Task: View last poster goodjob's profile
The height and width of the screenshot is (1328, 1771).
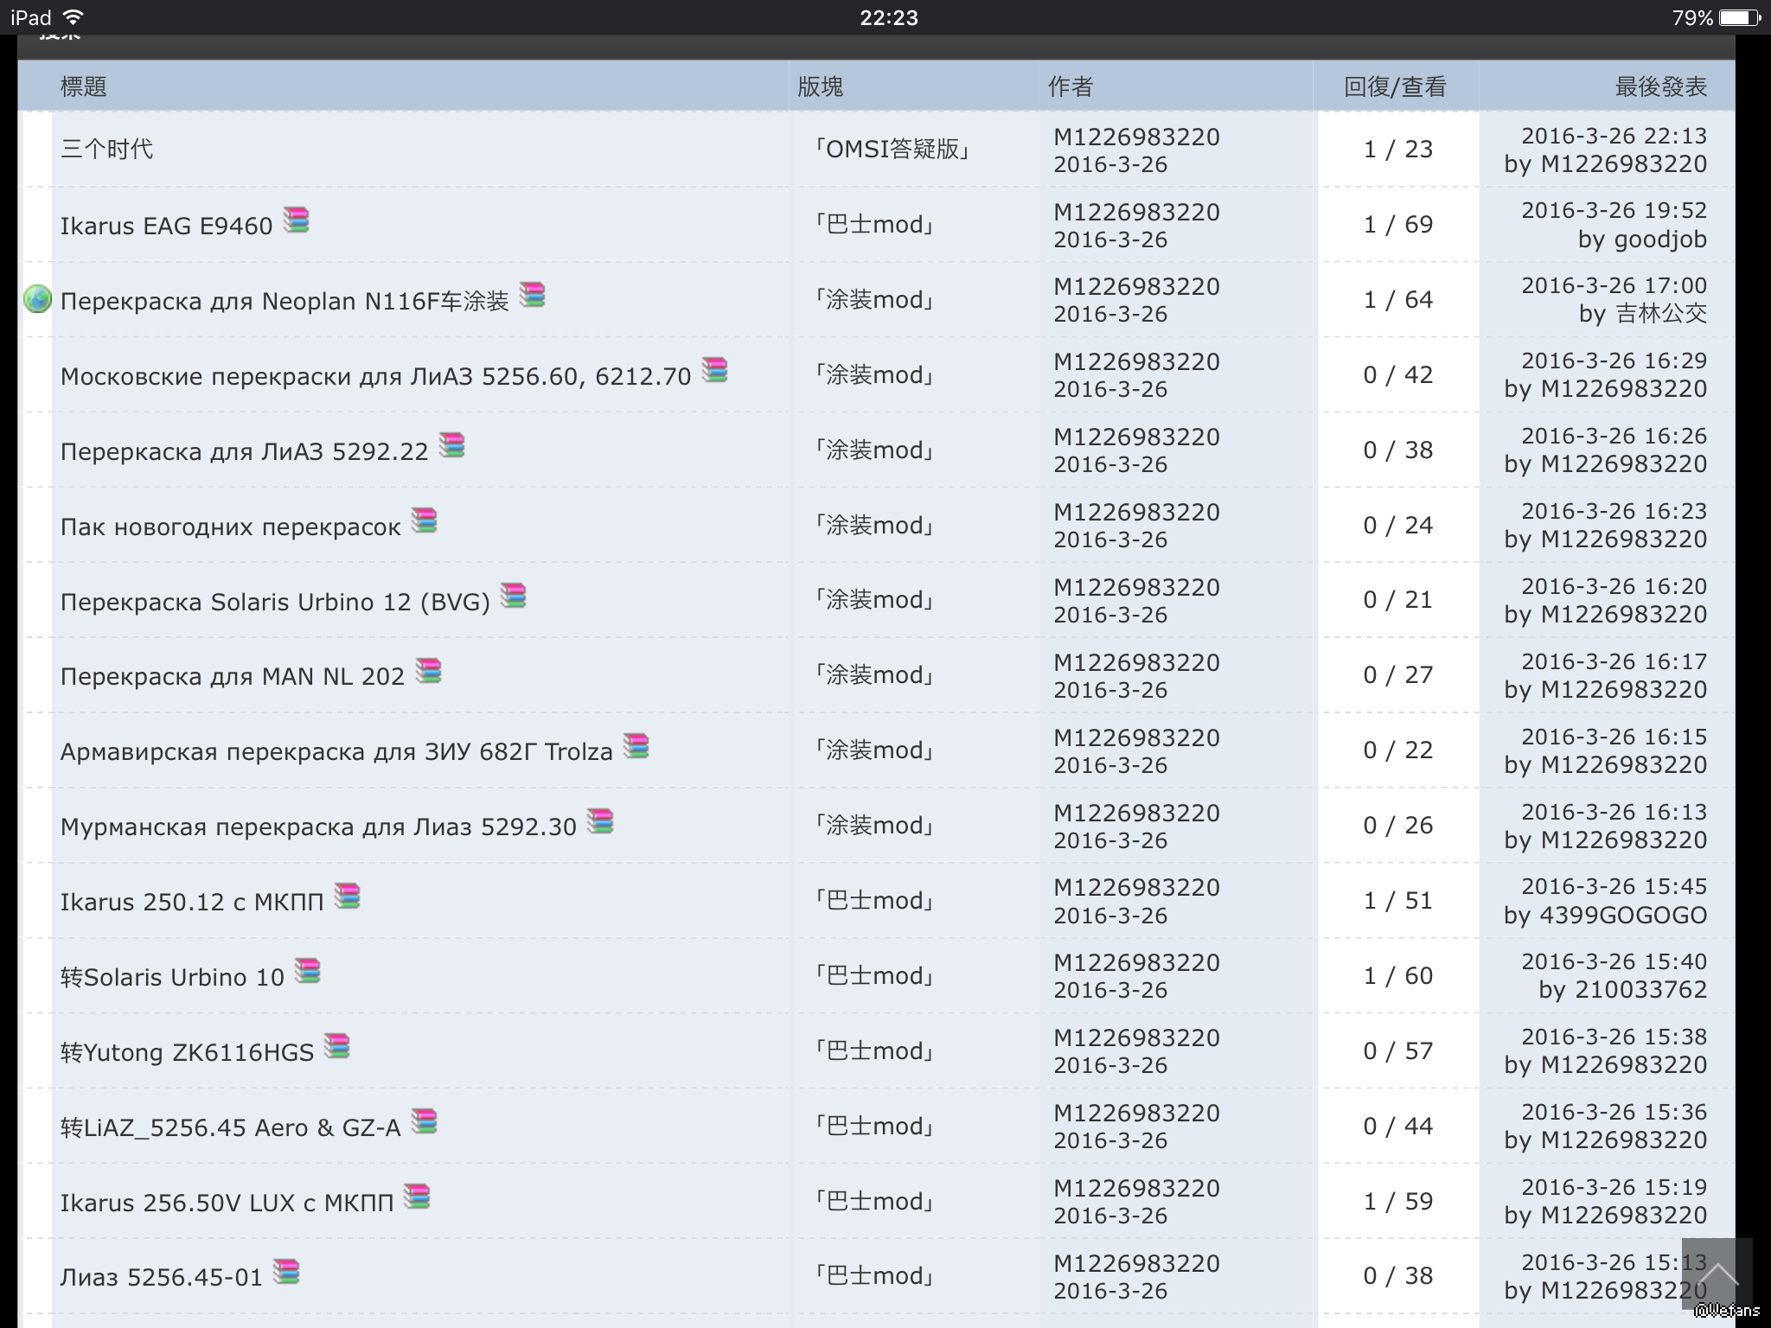Action: pyautogui.click(x=1659, y=239)
